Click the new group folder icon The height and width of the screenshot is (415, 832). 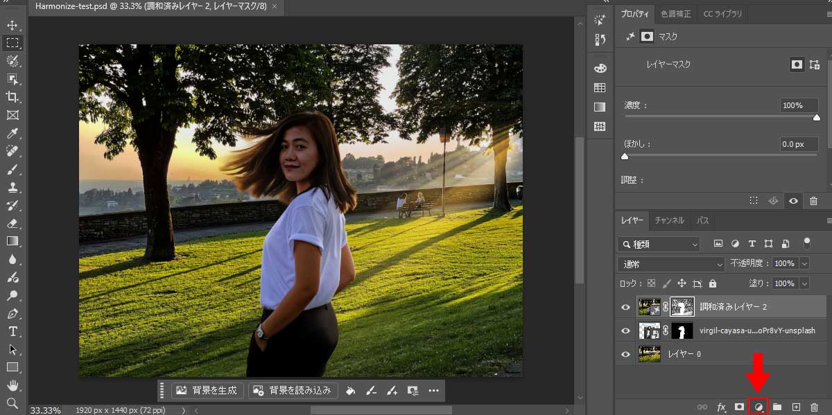(777, 407)
